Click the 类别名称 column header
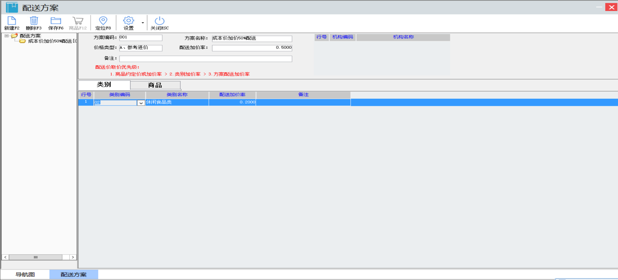618x280 pixels. [x=177, y=95]
